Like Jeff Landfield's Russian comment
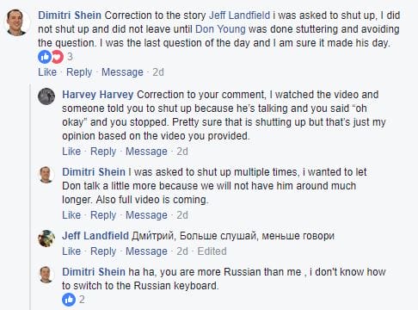The height and width of the screenshot is (310, 418). (71, 251)
